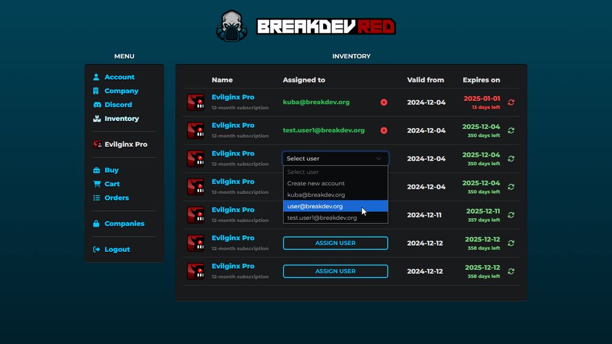Viewport: 612px width, 344px height.
Task: Remove test.user1@breakdev.org assignment with red X
Action: coord(384,131)
